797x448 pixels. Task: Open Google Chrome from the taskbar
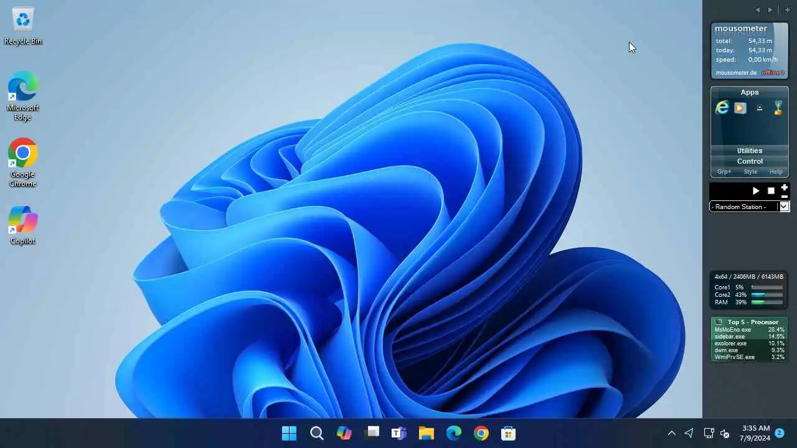point(481,433)
